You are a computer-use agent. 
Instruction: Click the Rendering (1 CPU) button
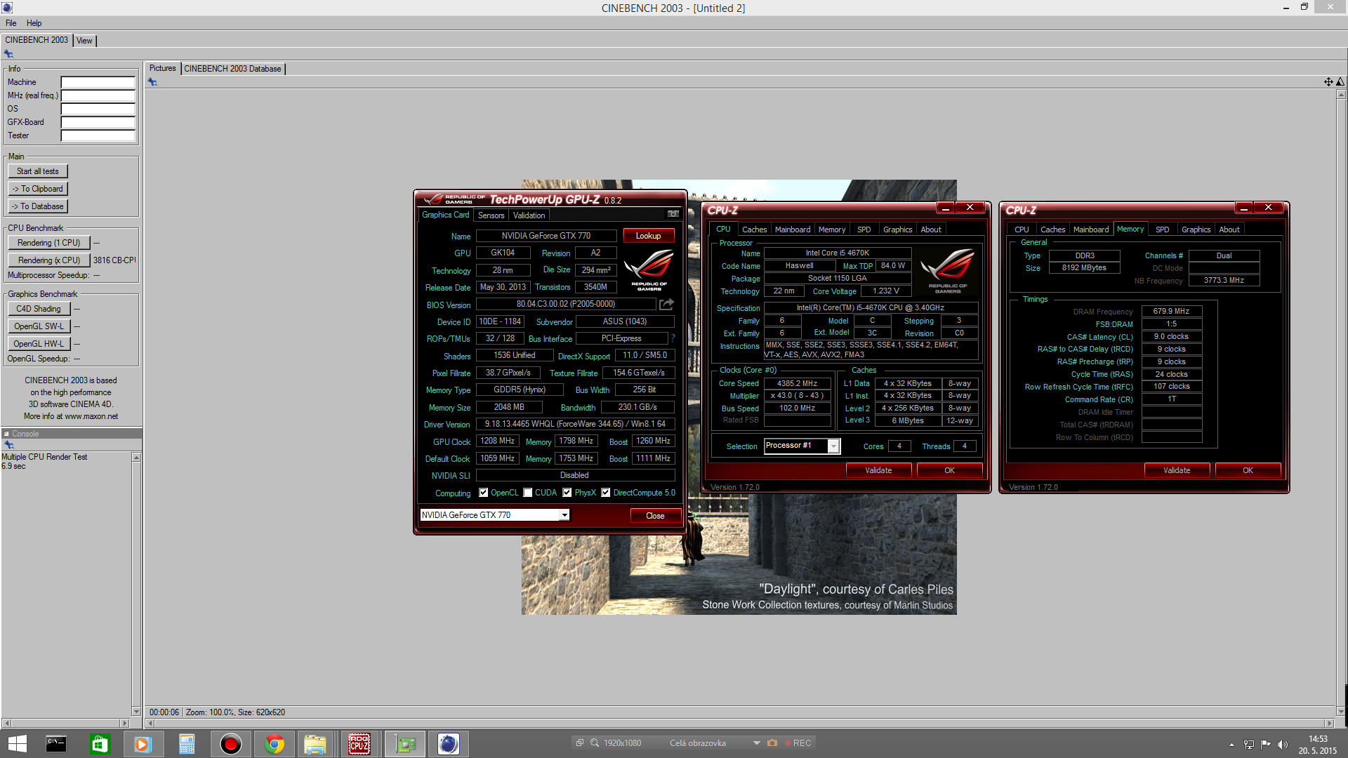tap(49, 243)
